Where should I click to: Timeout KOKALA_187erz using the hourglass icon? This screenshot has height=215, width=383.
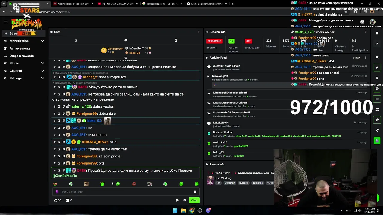[59, 142]
